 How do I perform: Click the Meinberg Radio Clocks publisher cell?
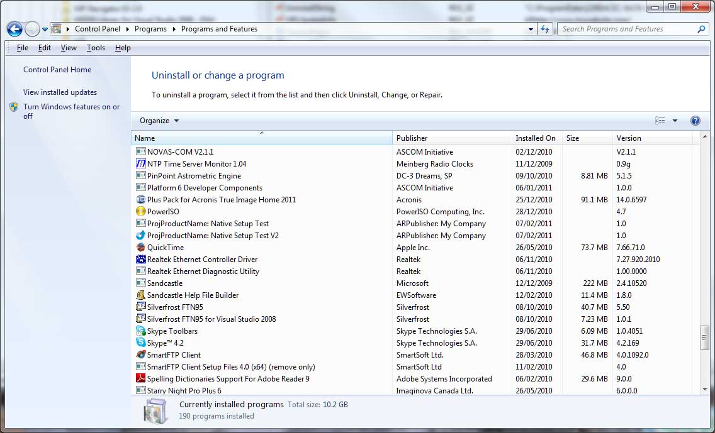[x=434, y=164]
